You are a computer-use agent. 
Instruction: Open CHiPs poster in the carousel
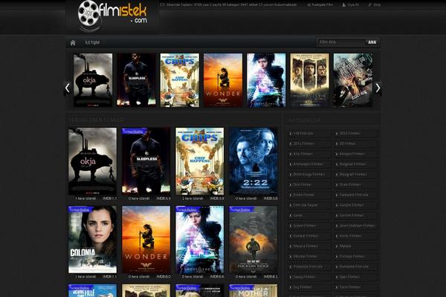point(180,80)
